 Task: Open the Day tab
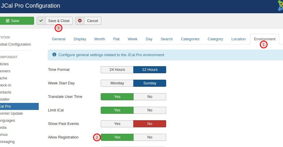(x=149, y=39)
